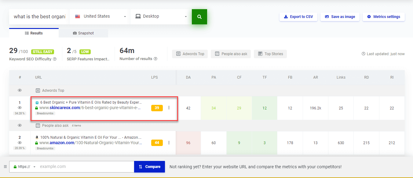
Task: Click the Amazon favicon icon
Action: coord(37,137)
